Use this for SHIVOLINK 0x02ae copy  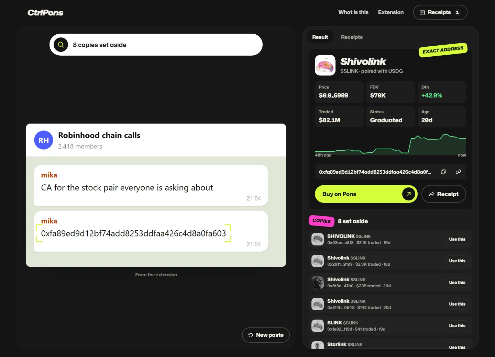[x=457, y=239]
